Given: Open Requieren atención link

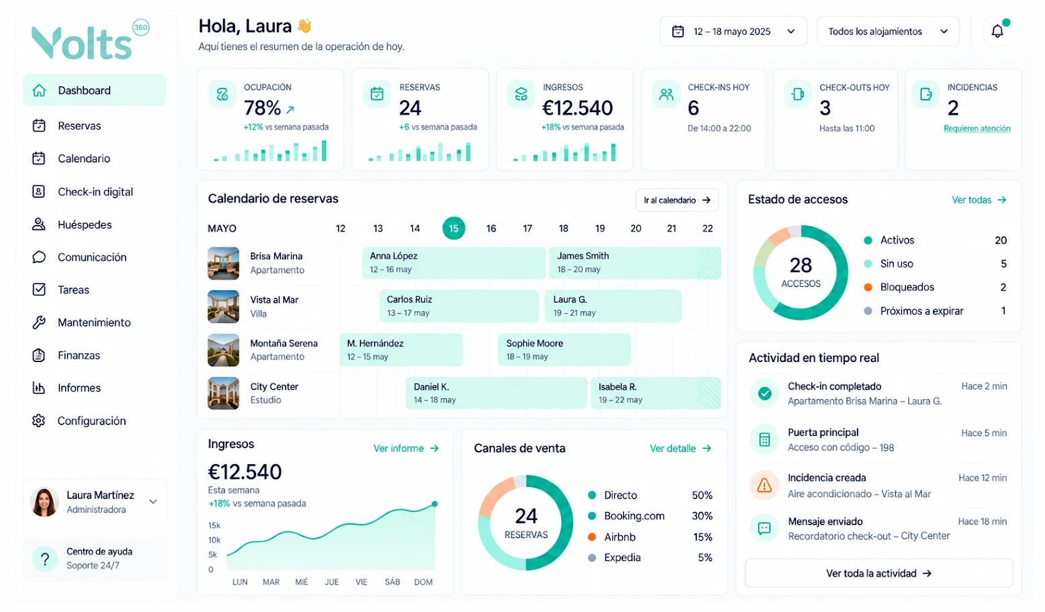Looking at the screenshot, I should [977, 128].
